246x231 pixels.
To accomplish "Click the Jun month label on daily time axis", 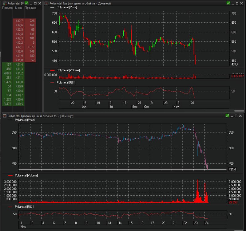I will (84, 107).
